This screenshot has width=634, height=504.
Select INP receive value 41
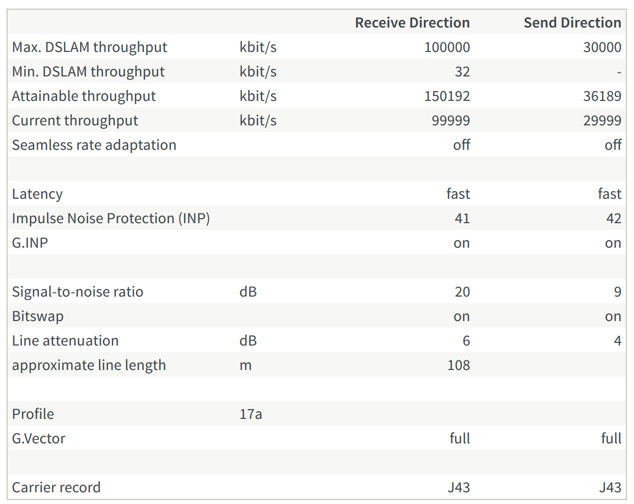click(x=462, y=218)
